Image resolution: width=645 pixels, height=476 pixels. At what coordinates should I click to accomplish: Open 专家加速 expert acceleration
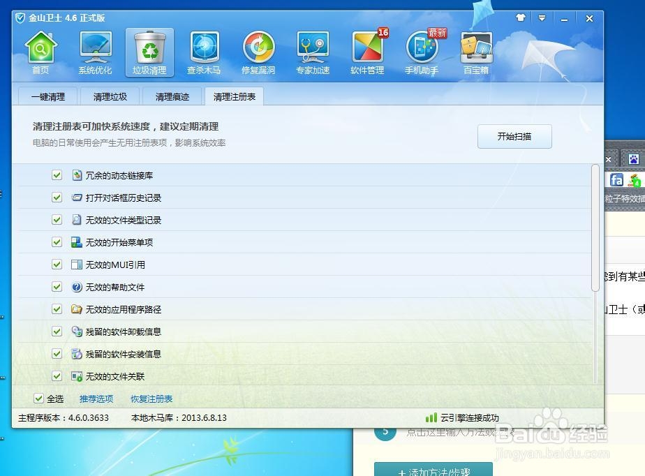[x=313, y=52]
